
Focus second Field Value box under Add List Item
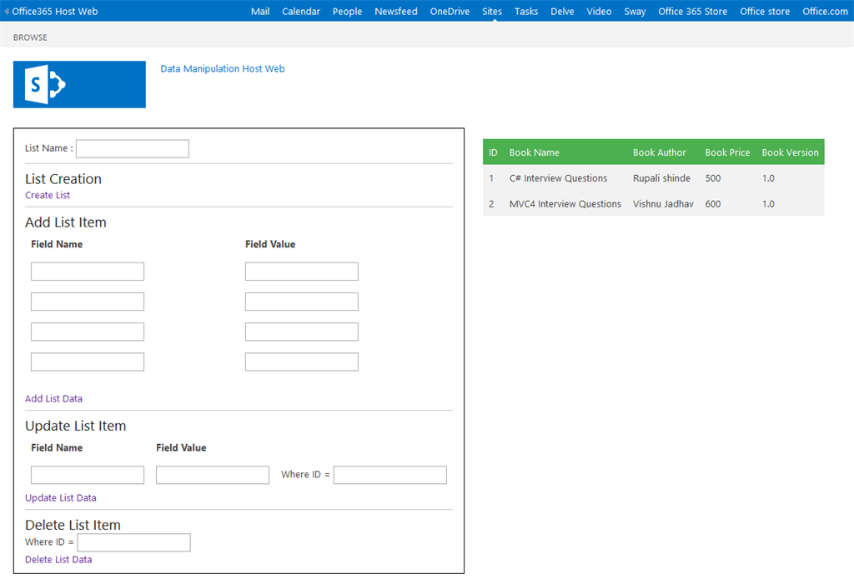click(x=302, y=302)
